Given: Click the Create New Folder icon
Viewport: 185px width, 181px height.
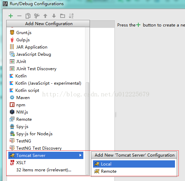Looking at the screenshot, I should point(63,16).
